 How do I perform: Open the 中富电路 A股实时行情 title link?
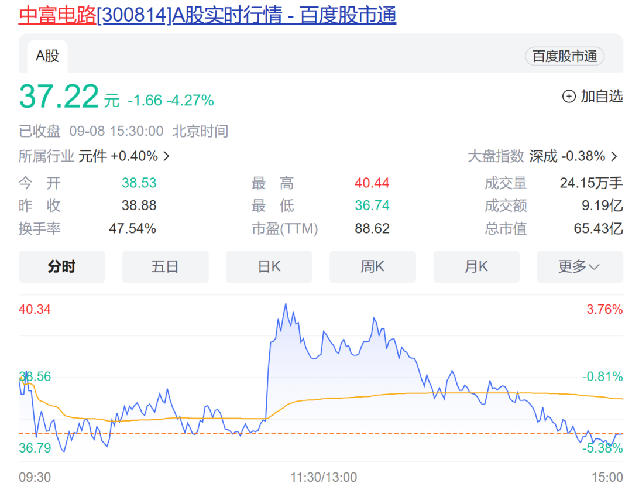click(x=207, y=15)
